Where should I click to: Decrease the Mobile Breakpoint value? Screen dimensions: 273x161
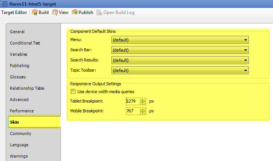coord(143,113)
